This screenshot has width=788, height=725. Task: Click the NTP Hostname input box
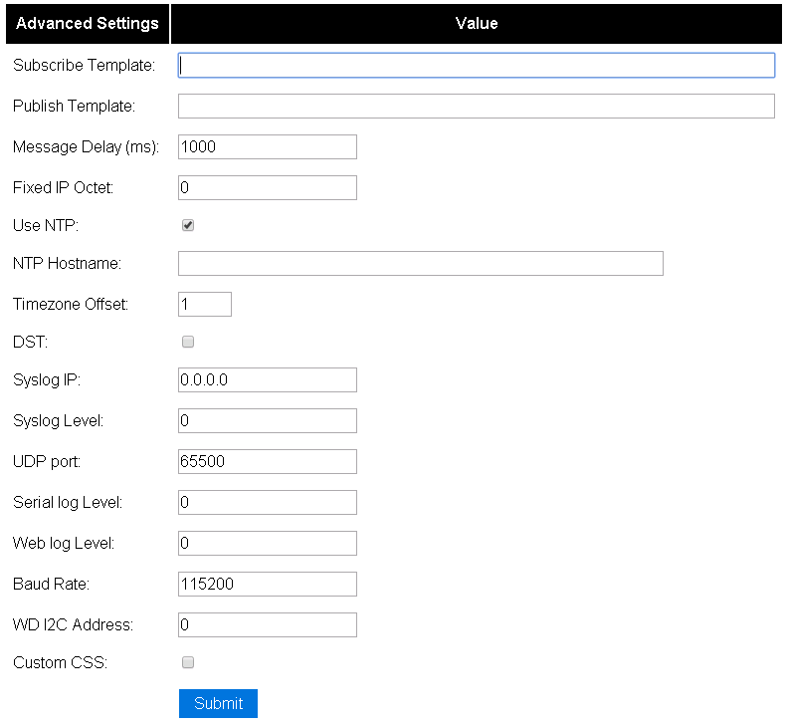point(421,264)
